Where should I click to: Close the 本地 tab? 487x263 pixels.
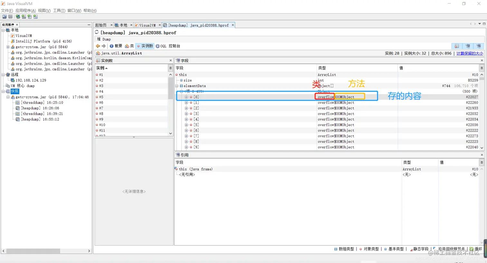click(131, 25)
